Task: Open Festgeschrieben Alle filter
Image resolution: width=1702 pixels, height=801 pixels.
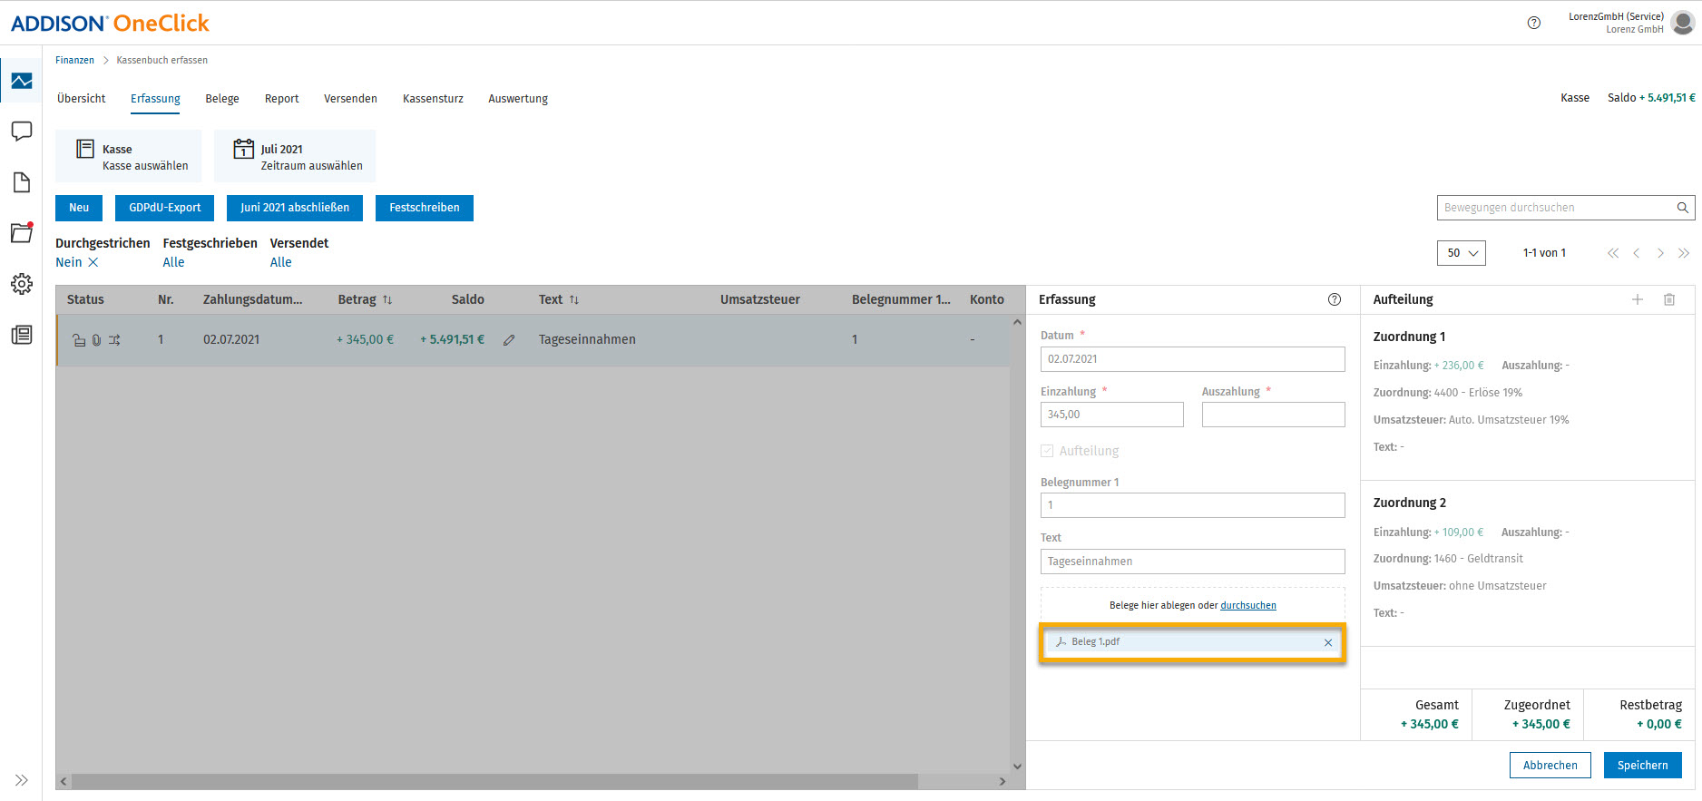Action: [173, 262]
